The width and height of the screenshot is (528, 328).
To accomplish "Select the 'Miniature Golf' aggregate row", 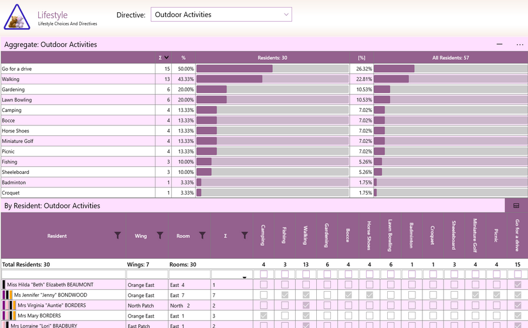I will (264, 141).
